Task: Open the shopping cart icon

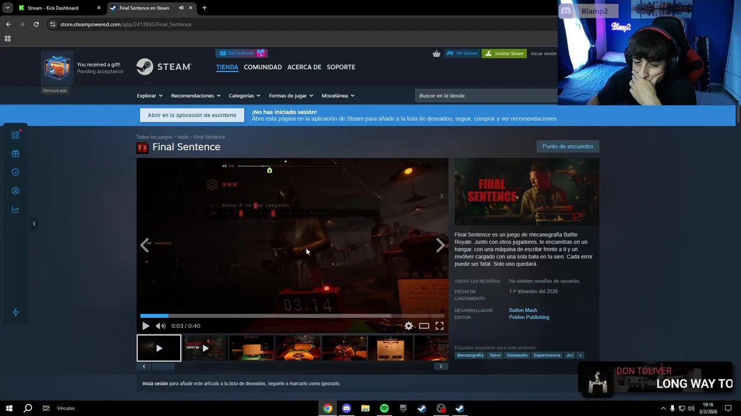Action: (436, 54)
